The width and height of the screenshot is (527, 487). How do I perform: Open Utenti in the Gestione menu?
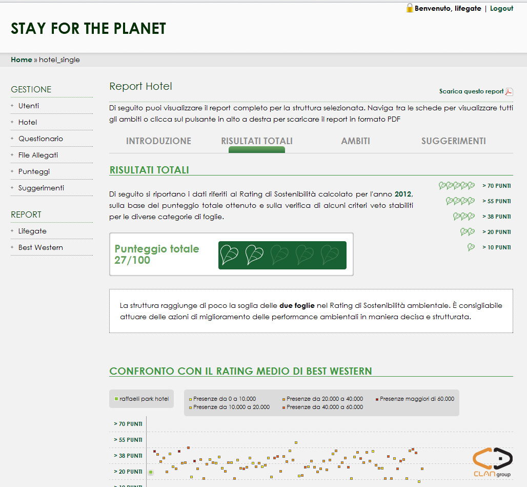pos(29,106)
